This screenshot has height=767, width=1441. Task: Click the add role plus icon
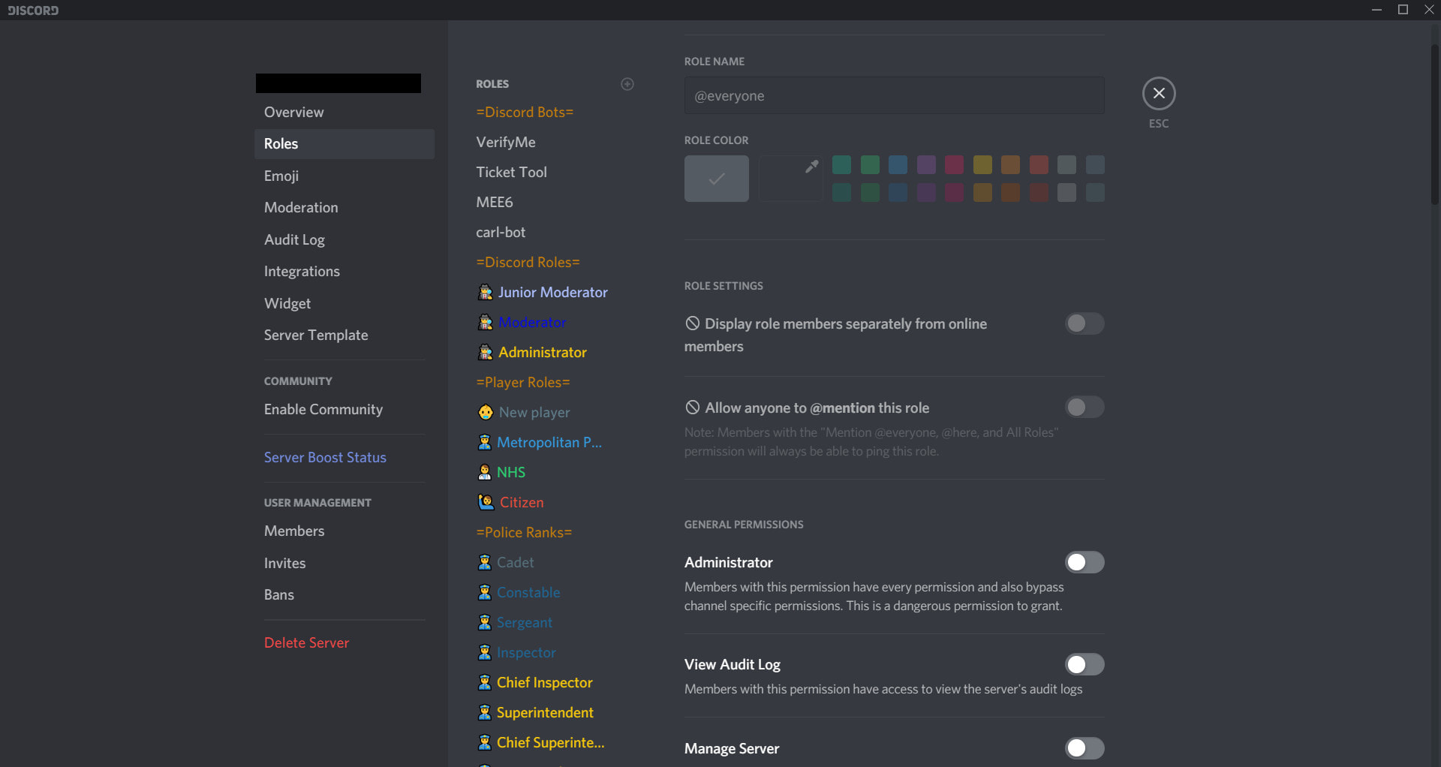627,84
